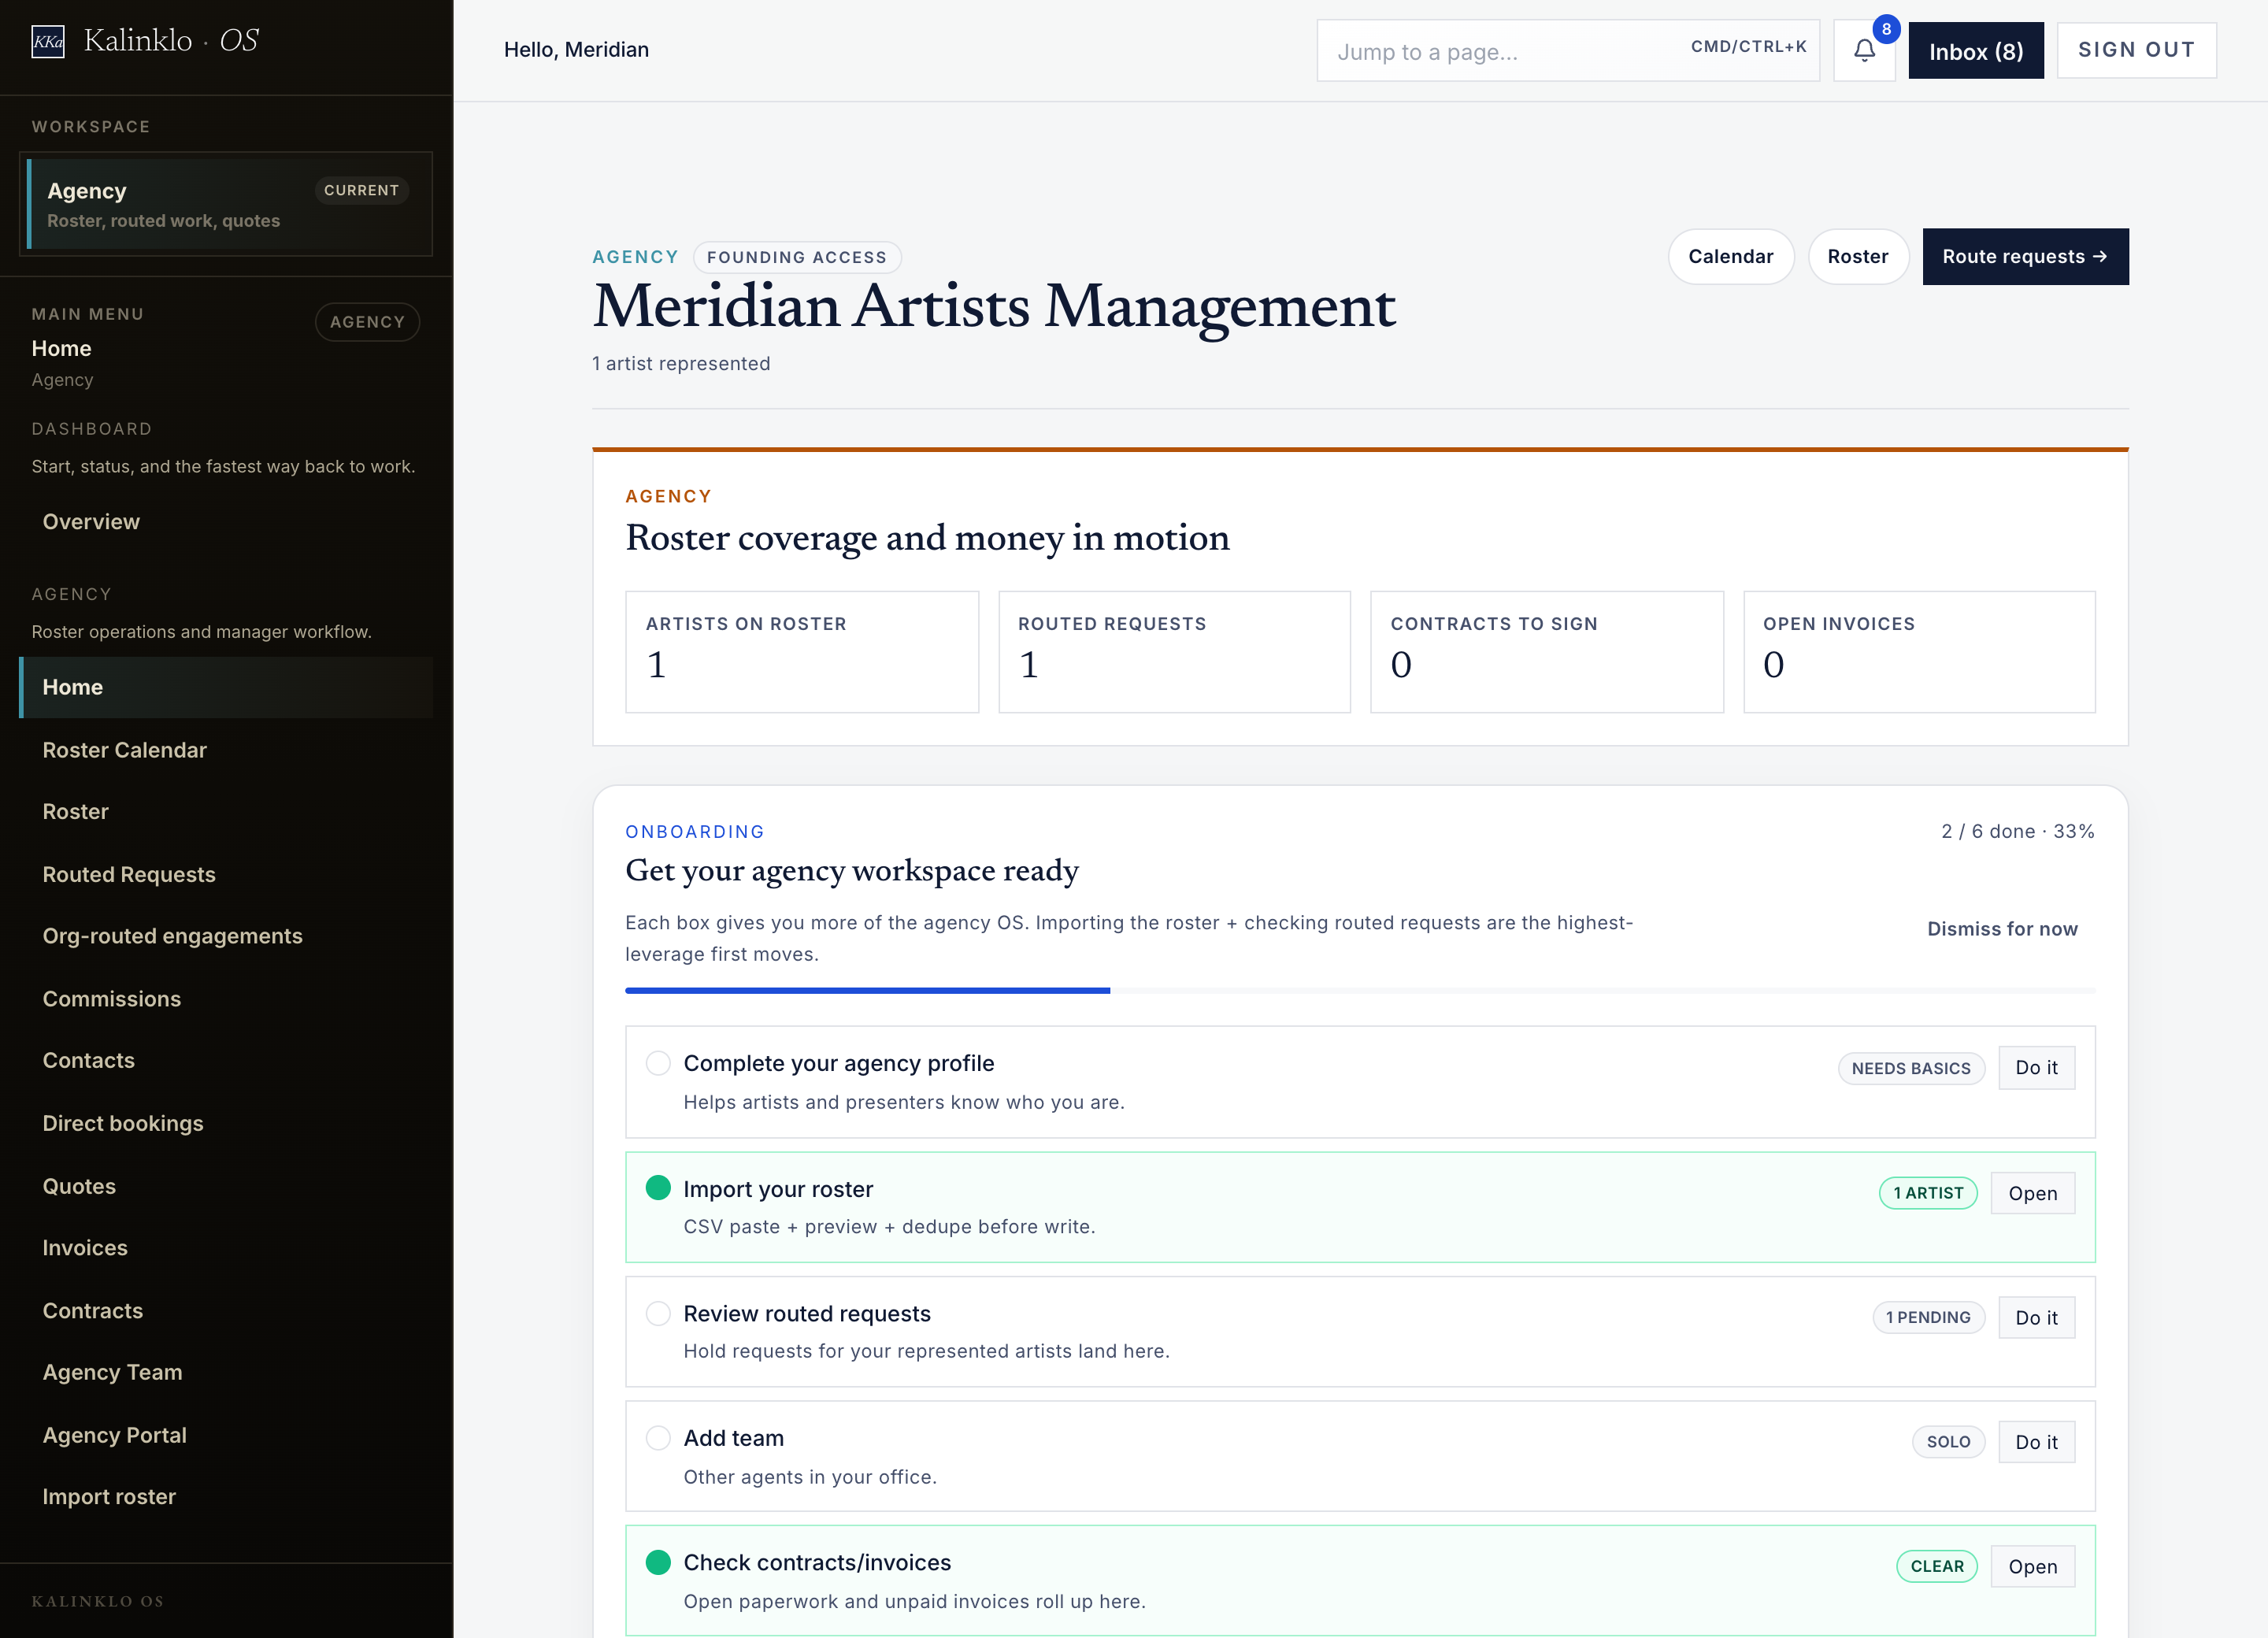This screenshot has height=1638, width=2268.
Task: Open the Routed Requests stat card
Action: point(1174,652)
